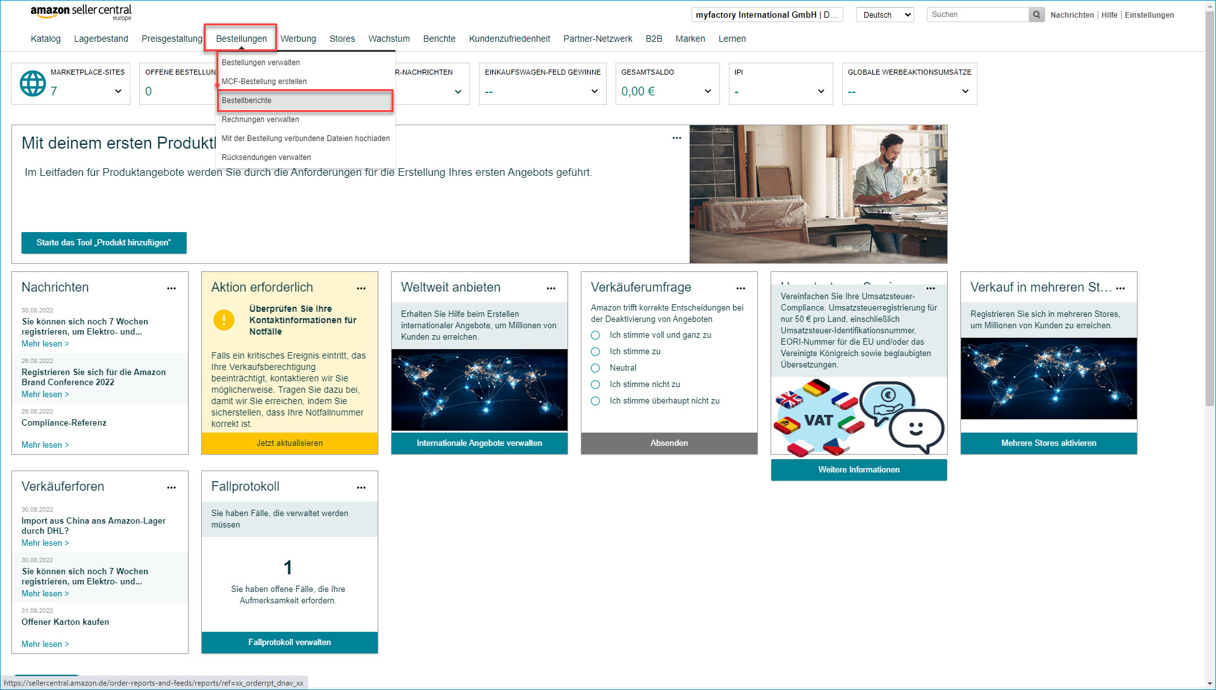Screen dimensions: 1216x690
Task: Click the world map image in Weltweit anbieten
Action: 480,390
